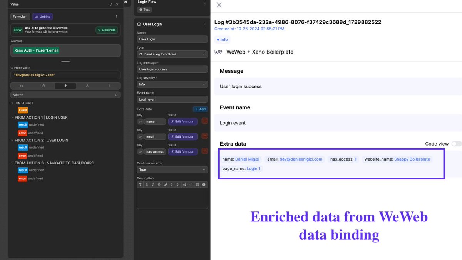Click Edit formula for the has_access key

(x=182, y=151)
